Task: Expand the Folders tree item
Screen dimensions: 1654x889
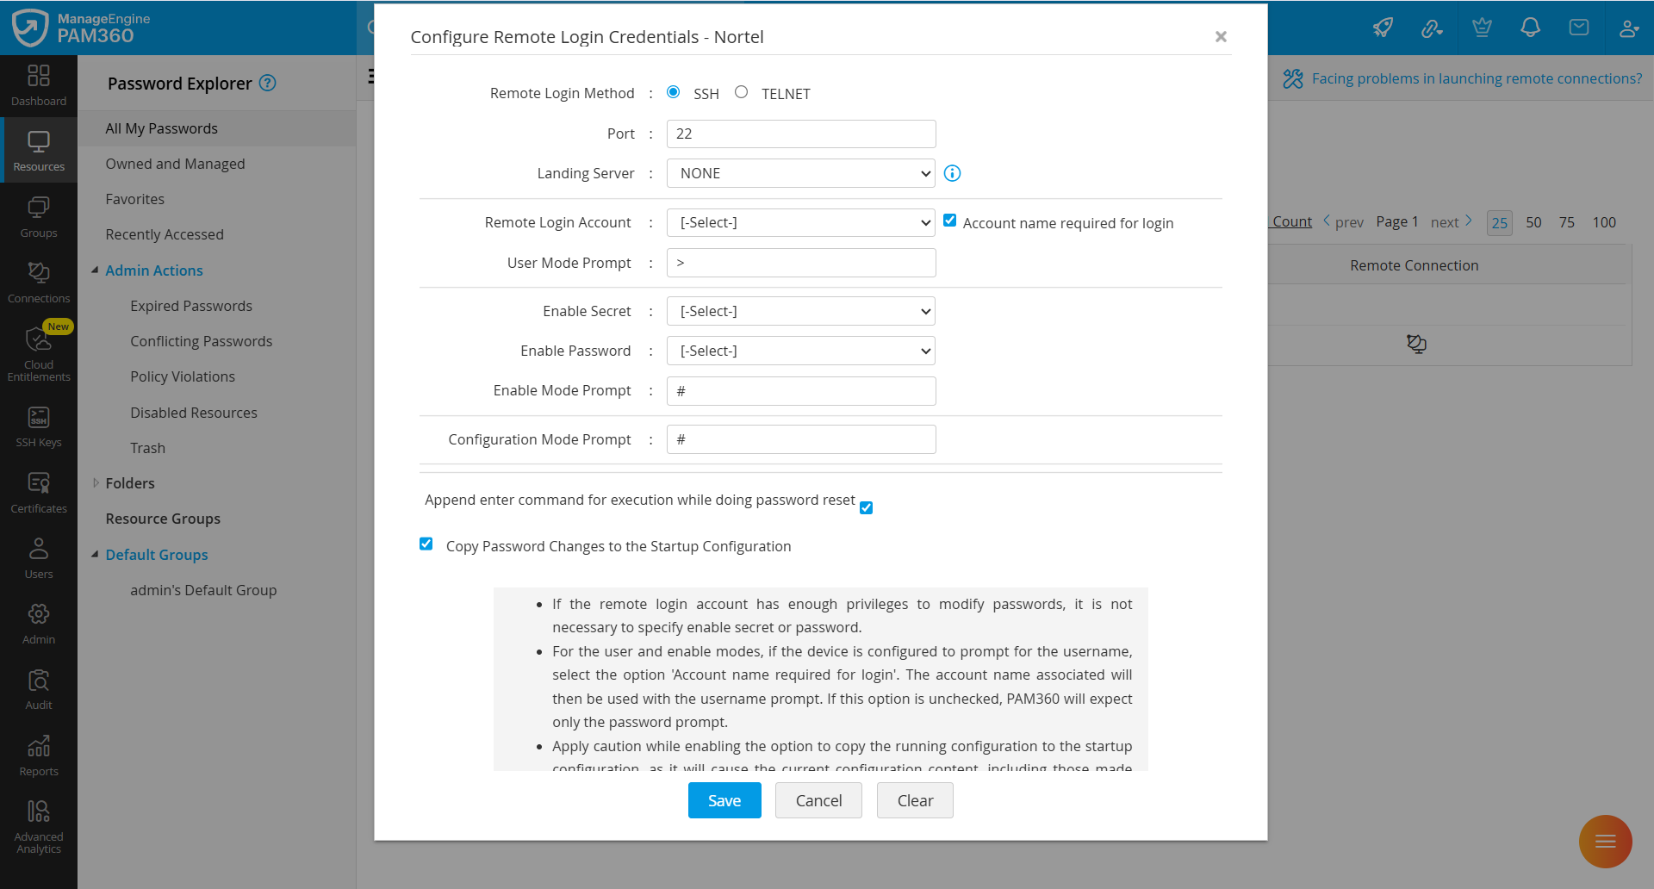Action: tap(96, 482)
